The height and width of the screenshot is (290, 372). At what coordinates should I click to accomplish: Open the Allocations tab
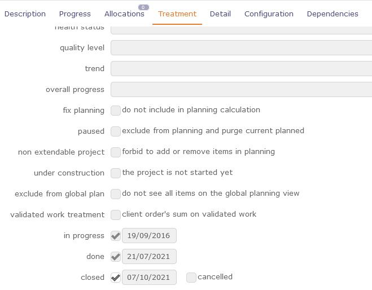point(124,14)
